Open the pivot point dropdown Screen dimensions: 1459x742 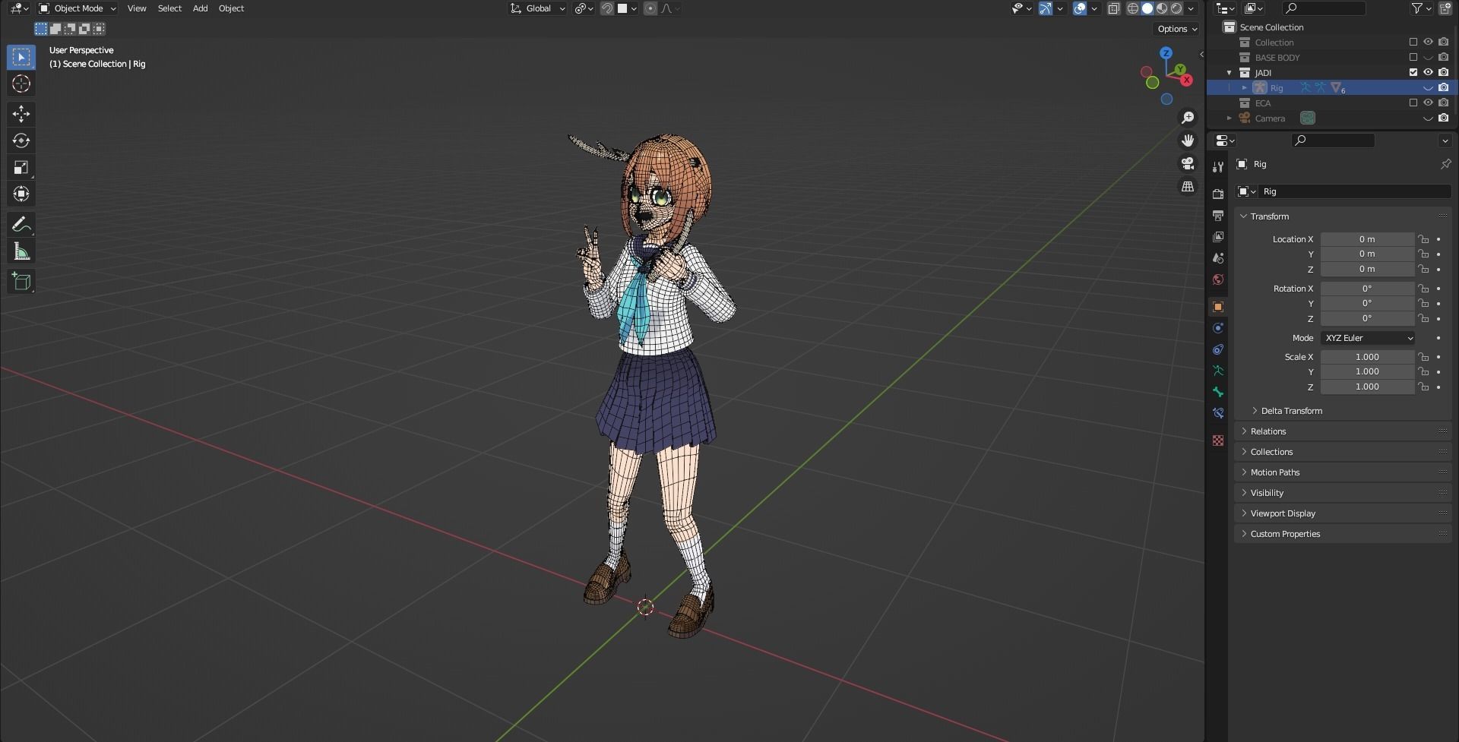[584, 8]
